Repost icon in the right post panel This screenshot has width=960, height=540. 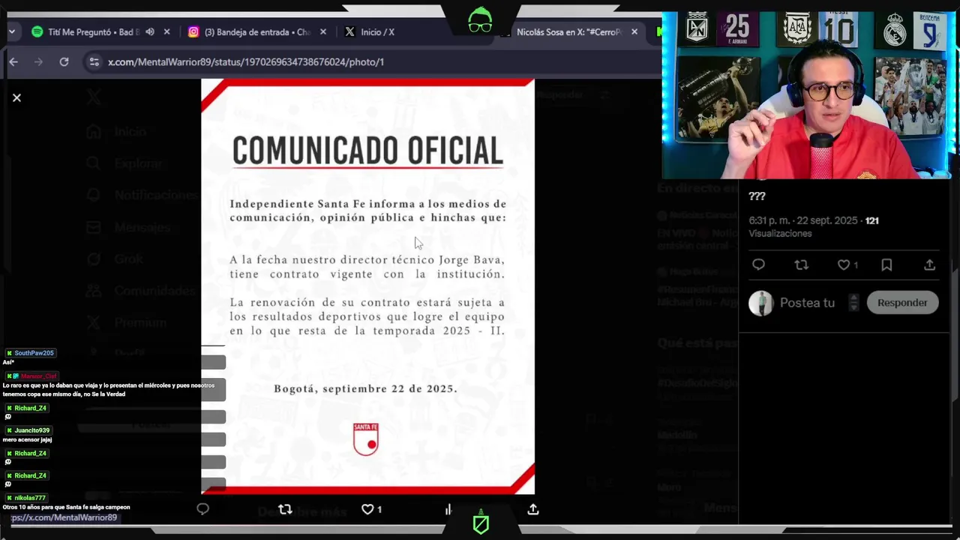pos(802,265)
